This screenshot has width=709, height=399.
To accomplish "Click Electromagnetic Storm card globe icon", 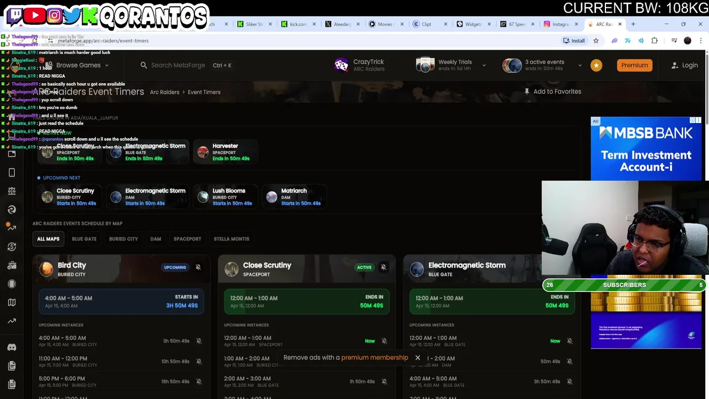I will pyautogui.click(x=417, y=269).
